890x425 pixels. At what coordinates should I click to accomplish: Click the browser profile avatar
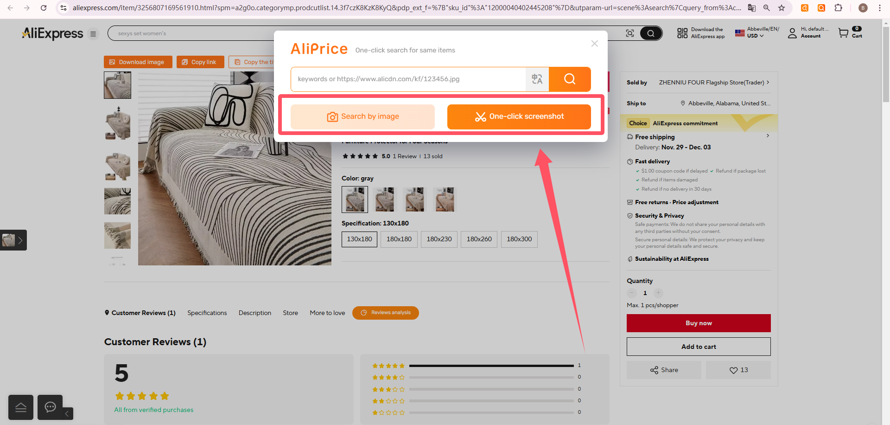(x=863, y=8)
